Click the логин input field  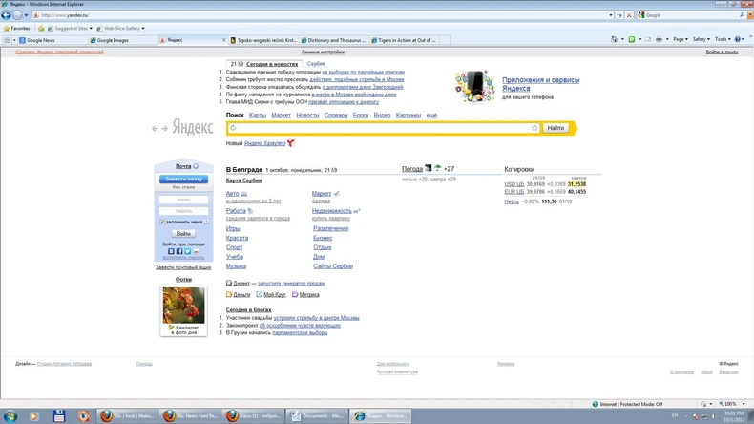[x=184, y=200]
